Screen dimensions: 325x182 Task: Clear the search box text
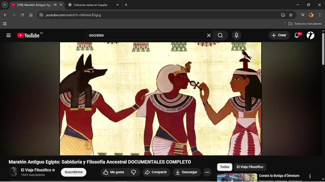click(209, 35)
